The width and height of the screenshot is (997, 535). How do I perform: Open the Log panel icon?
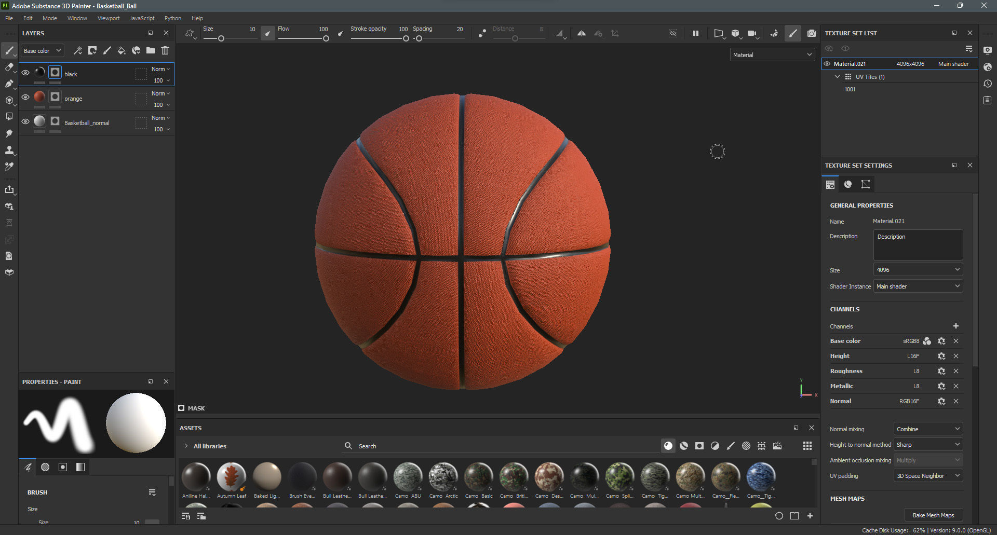(988, 100)
